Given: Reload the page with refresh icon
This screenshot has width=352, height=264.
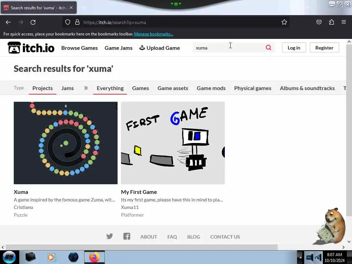Looking at the screenshot, I should (33, 22).
